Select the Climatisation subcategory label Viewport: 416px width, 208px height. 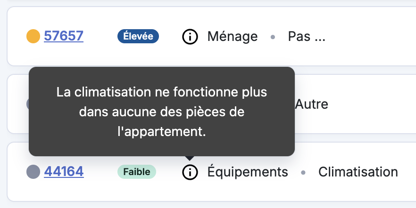[358, 172]
